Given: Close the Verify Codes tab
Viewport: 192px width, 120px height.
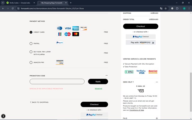Looking at the screenshot, I should point(34,3).
